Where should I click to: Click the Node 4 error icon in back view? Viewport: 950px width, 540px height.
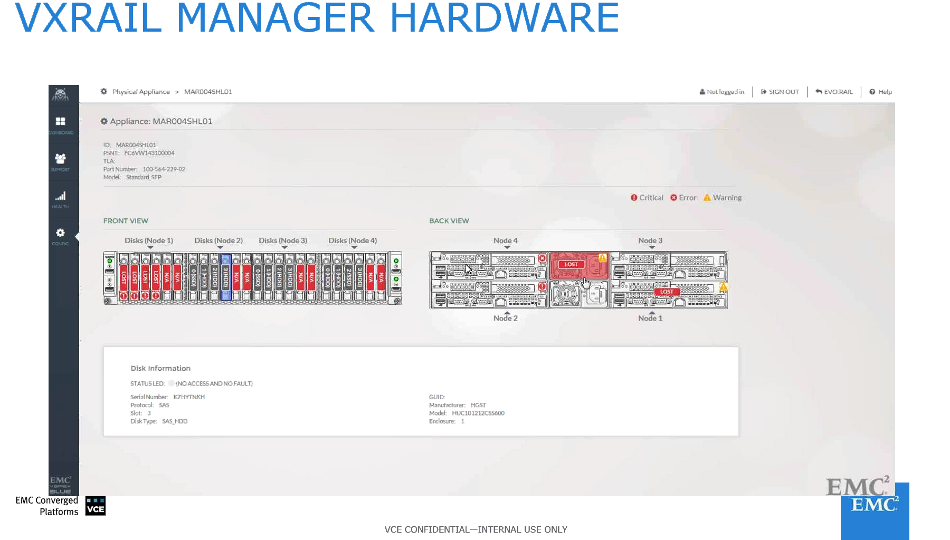click(542, 258)
